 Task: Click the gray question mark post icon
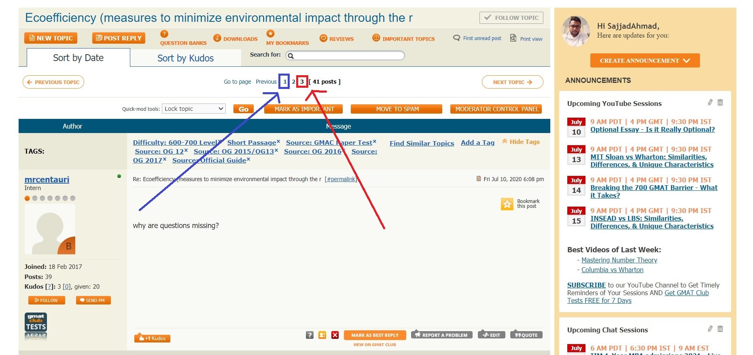pos(310,335)
